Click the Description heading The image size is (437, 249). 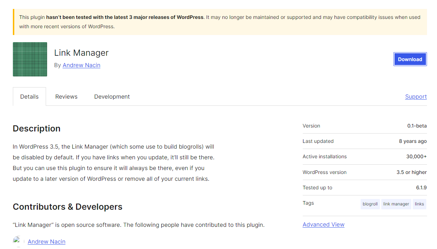tap(37, 129)
